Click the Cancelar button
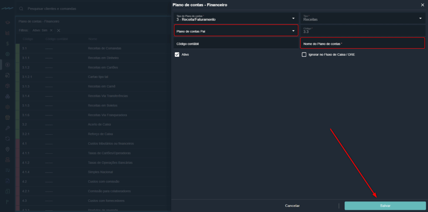Image resolution: width=428 pixels, height=212 pixels. tap(292, 206)
